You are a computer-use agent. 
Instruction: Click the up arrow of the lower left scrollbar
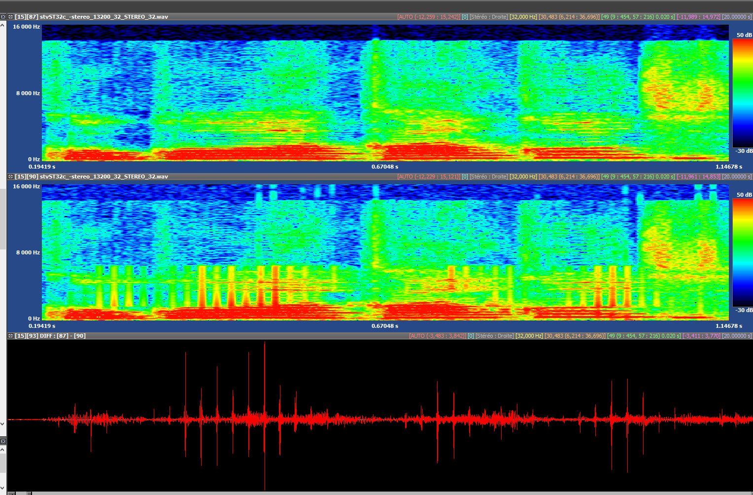pyautogui.click(x=3, y=450)
